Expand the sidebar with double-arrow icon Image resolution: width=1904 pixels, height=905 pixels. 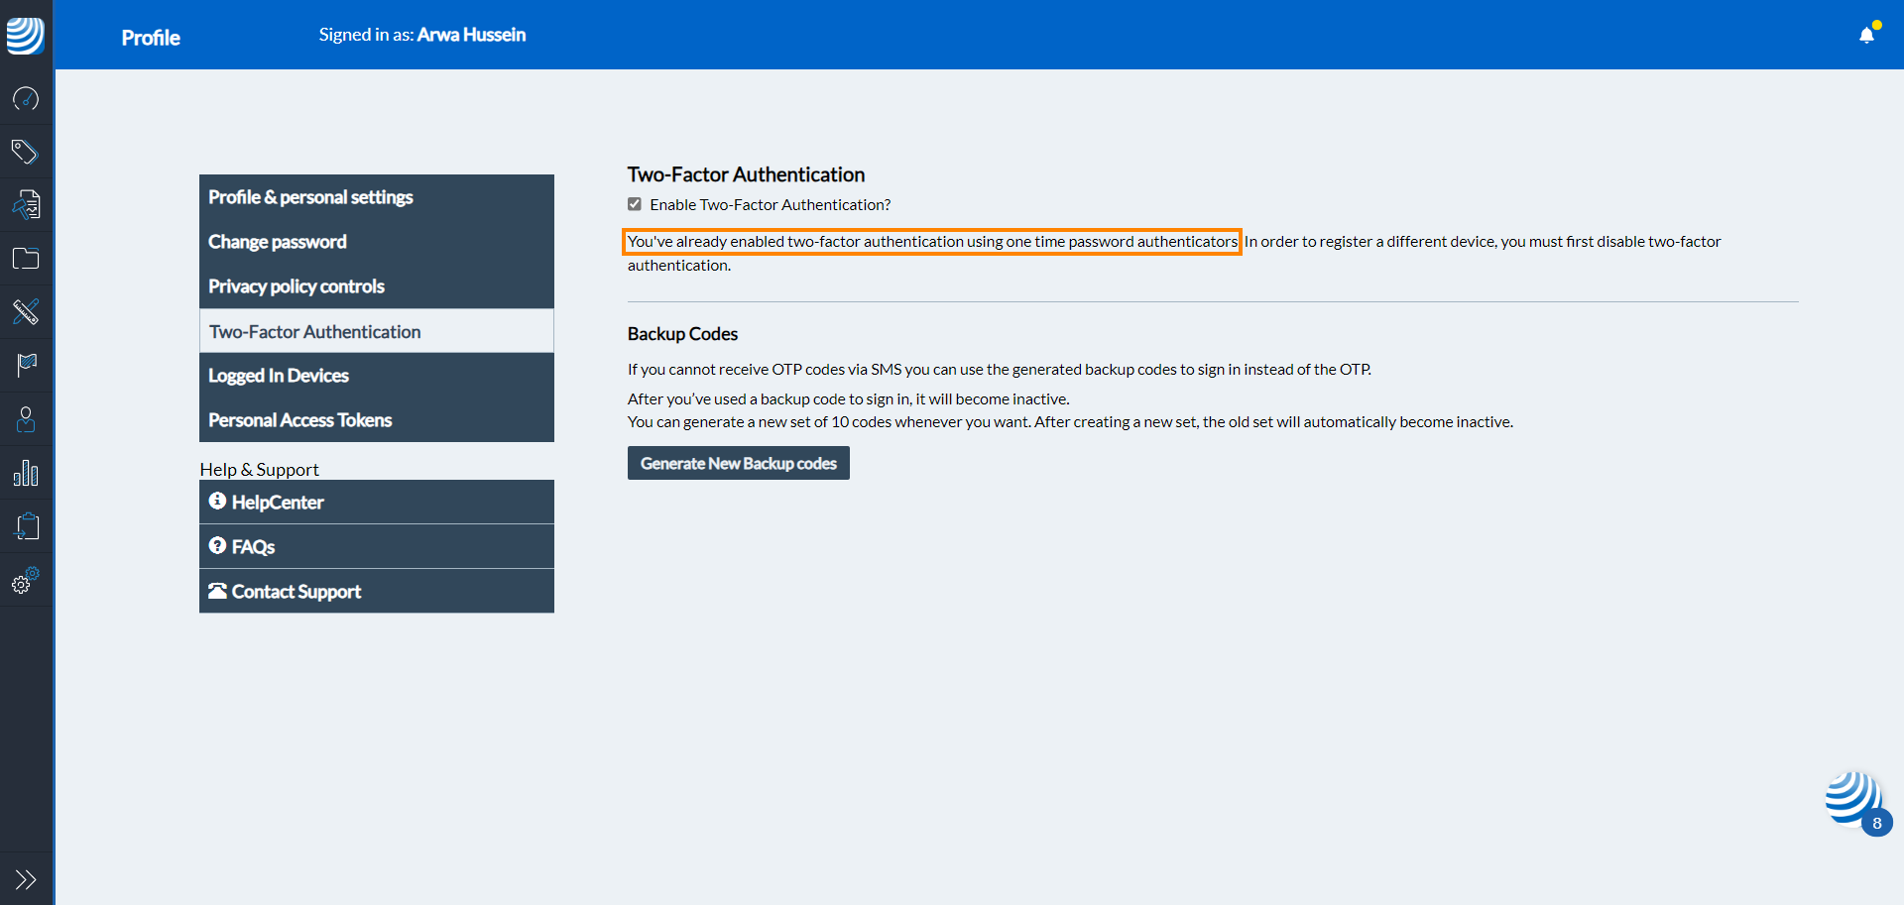26,879
